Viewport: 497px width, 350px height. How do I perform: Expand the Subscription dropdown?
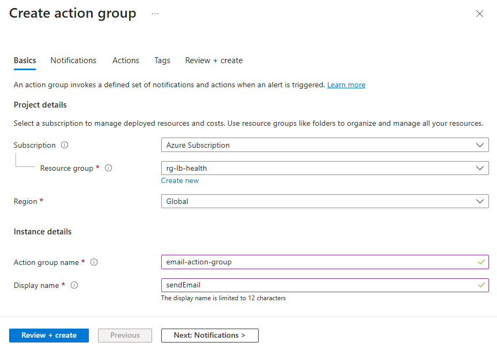325,145
